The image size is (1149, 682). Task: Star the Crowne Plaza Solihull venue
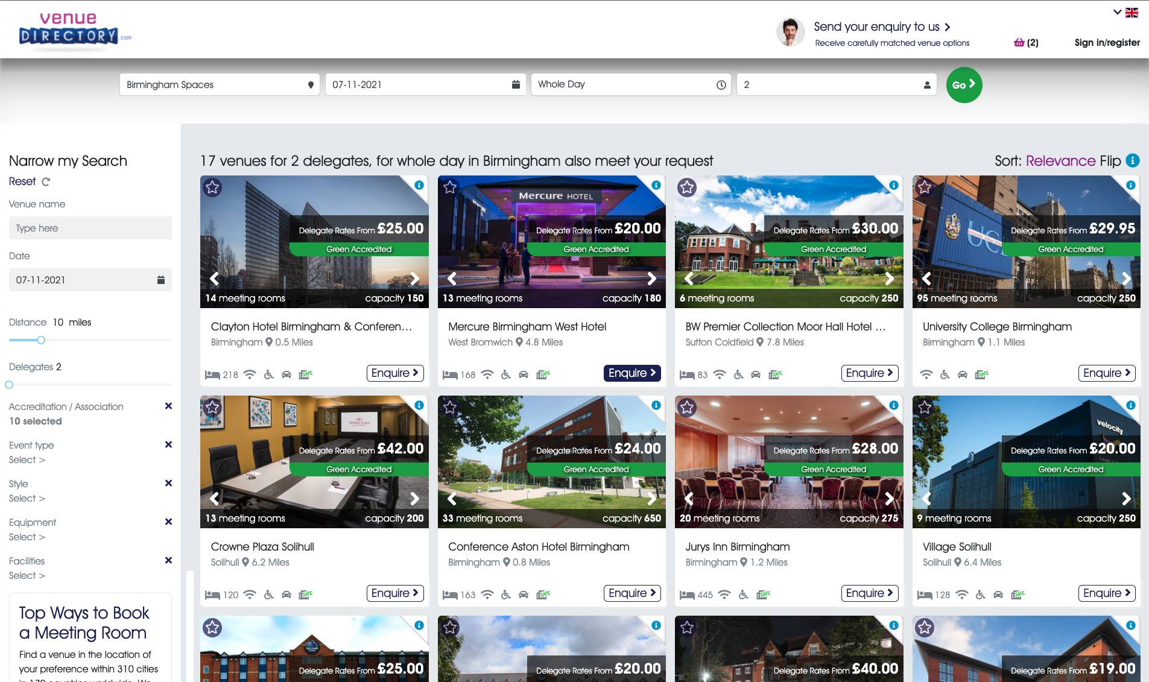[212, 408]
